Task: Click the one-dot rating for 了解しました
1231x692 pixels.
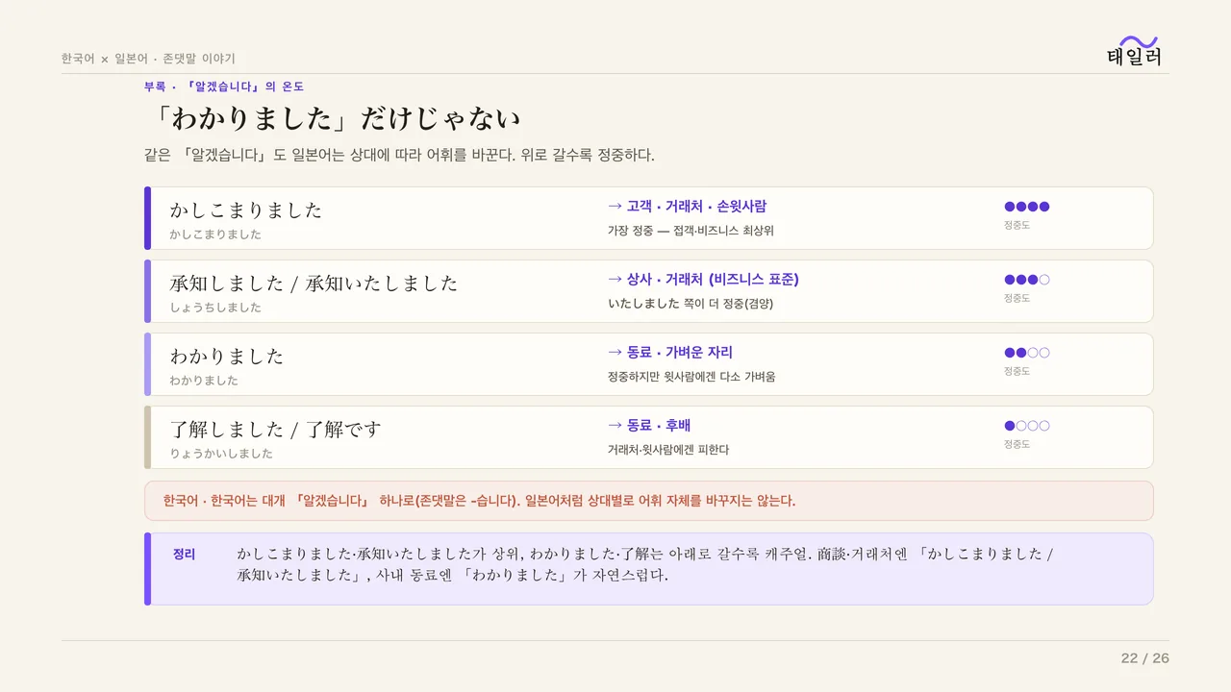Action: 1027,426
